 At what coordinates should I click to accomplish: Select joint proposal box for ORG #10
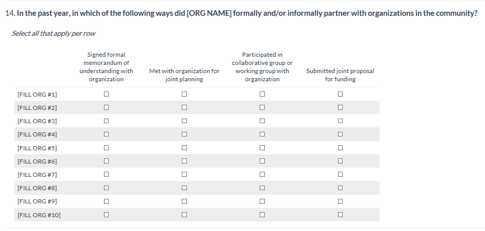coord(340,215)
